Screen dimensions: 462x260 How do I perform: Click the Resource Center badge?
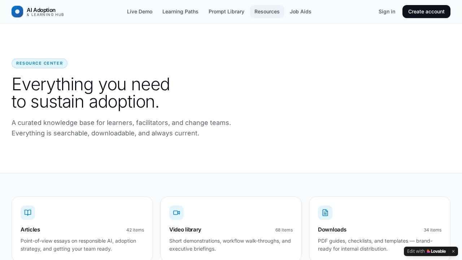39,63
